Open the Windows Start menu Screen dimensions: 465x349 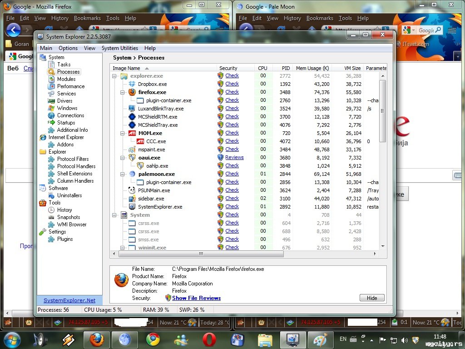[11, 340]
